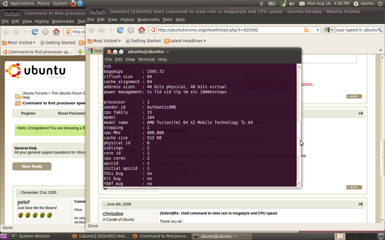Click the New Reply button

(x=32, y=166)
